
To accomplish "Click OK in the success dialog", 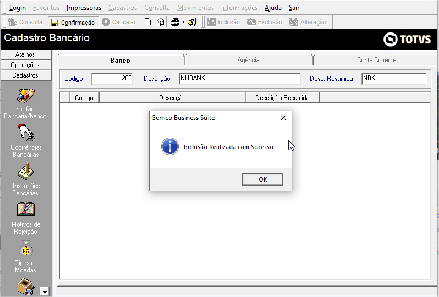I will point(262,179).
